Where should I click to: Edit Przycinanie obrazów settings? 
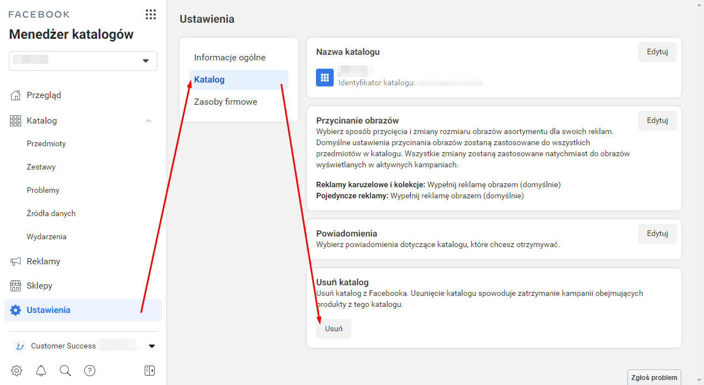(x=657, y=120)
